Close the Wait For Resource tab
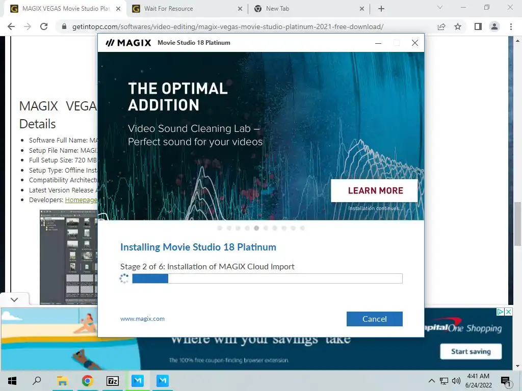The image size is (522, 391). (240, 9)
